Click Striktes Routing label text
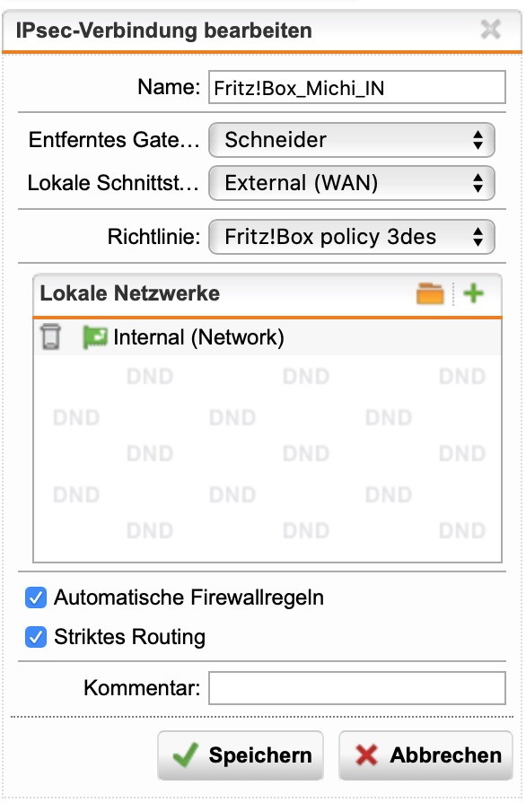This screenshot has height=811, width=526. pyautogui.click(x=129, y=637)
